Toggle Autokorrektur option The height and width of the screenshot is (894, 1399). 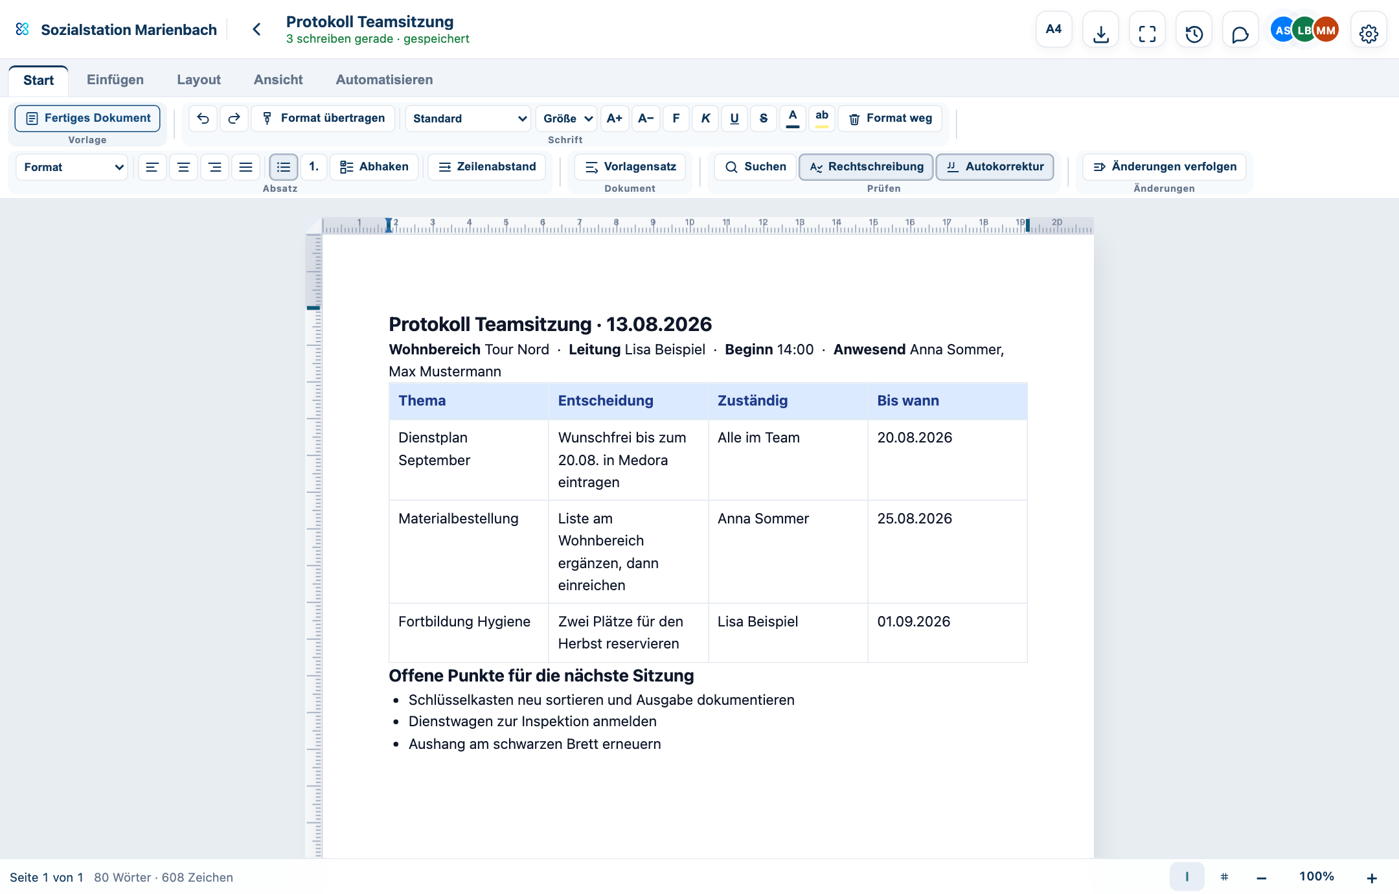pyautogui.click(x=995, y=167)
